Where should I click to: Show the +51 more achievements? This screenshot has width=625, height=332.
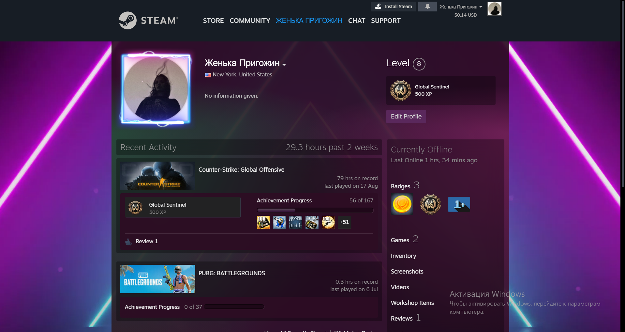pos(344,222)
